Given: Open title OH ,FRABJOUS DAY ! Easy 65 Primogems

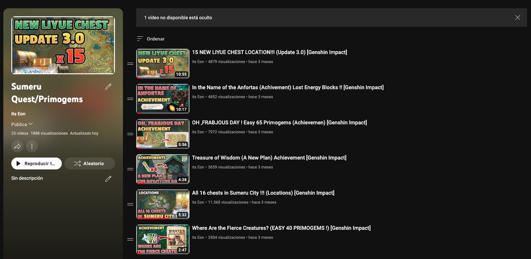Looking at the screenshot, I should pos(279,122).
